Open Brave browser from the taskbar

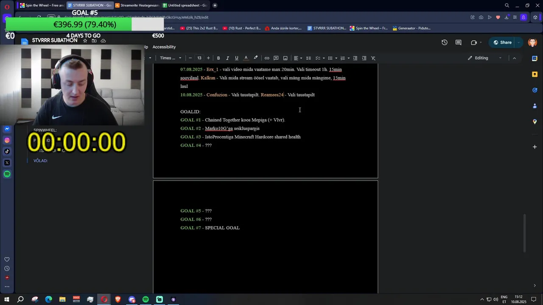click(118, 299)
